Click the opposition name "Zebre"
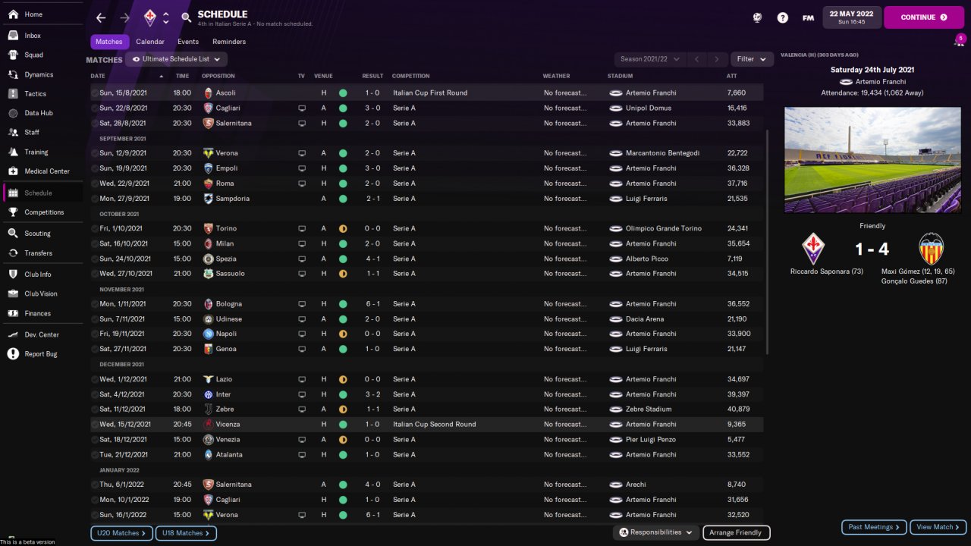This screenshot has width=971, height=546. pyautogui.click(x=226, y=409)
